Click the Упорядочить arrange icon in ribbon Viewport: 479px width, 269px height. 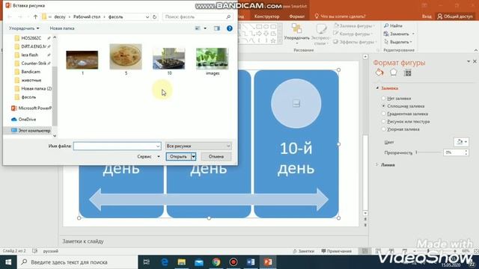tap(296, 28)
